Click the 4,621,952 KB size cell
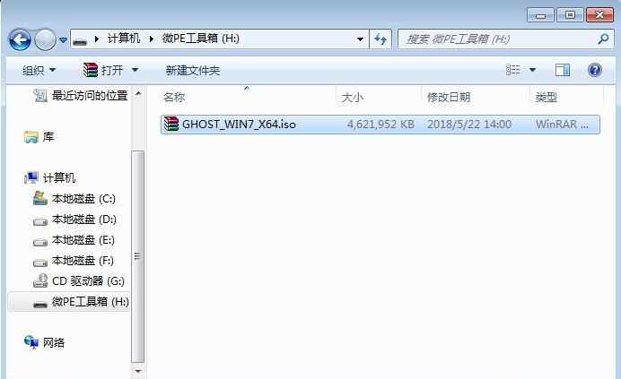Viewport: 621px width, 379px height. (x=380, y=125)
